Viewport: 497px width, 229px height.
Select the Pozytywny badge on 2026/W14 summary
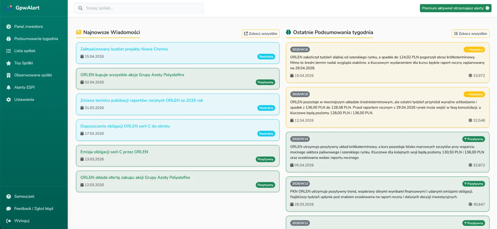point(473,139)
